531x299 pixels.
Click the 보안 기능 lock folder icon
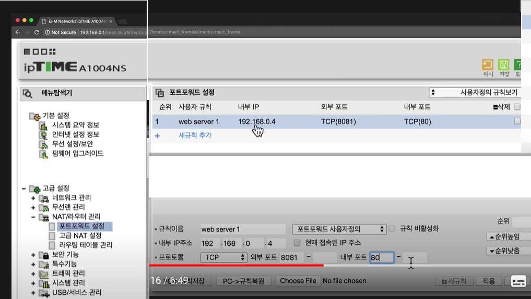(x=44, y=255)
